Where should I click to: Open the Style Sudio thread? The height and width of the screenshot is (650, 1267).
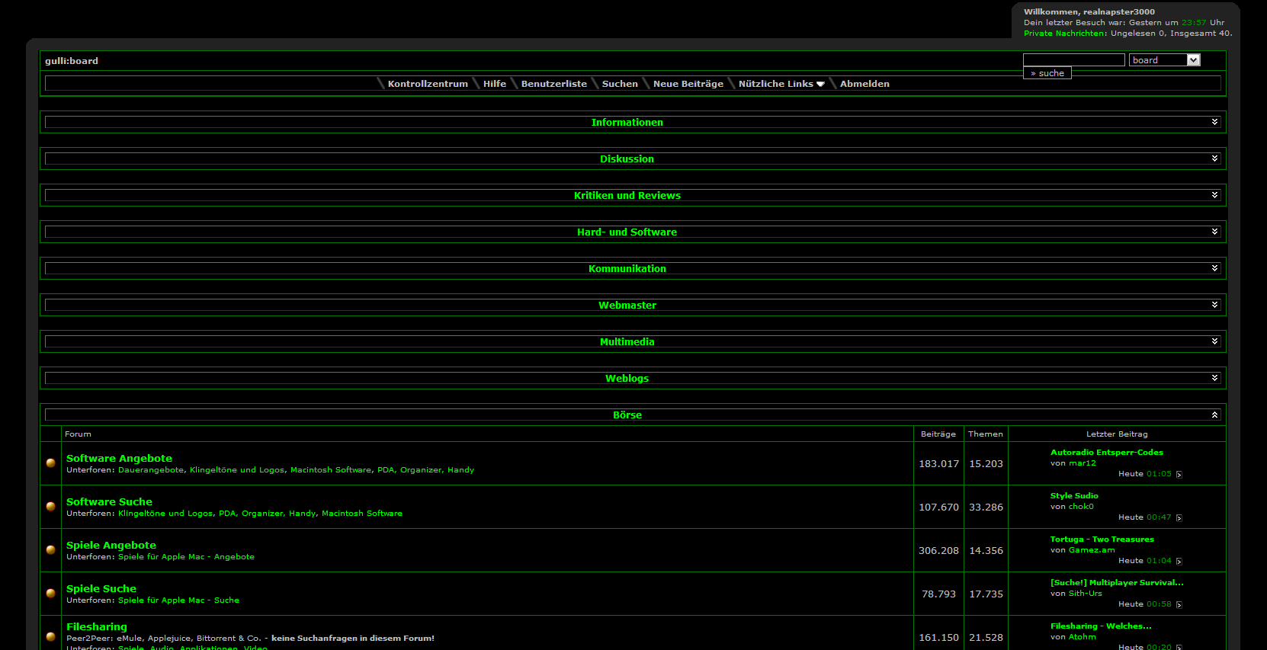(1074, 496)
